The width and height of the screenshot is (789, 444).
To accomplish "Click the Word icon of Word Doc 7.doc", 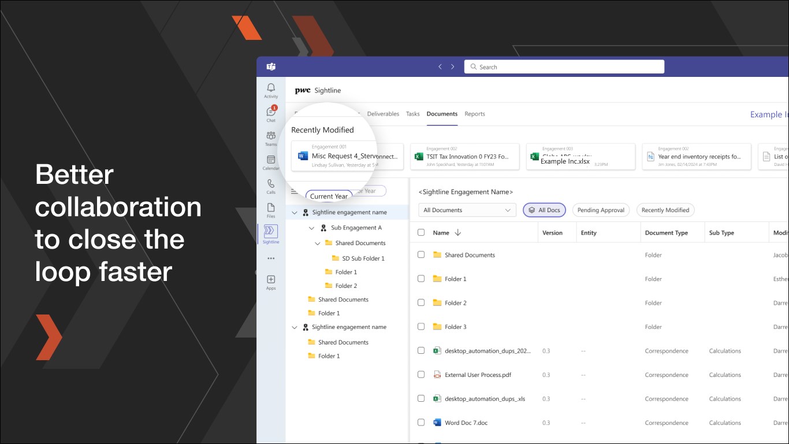I will (x=437, y=423).
